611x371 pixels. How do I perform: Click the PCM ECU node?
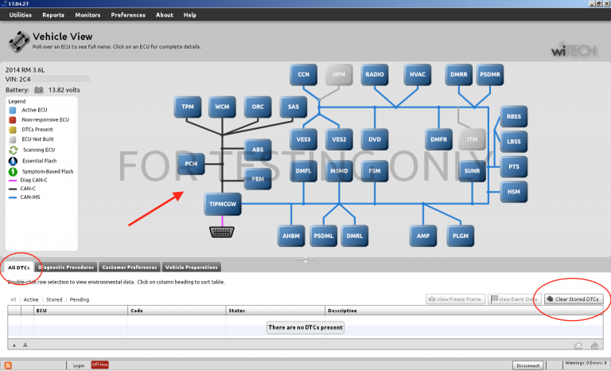click(x=190, y=164)
